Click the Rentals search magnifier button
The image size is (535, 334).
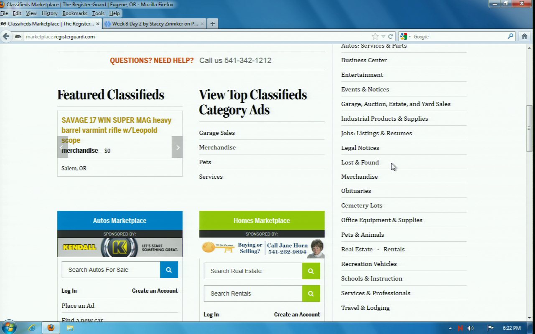coord(311,294)
